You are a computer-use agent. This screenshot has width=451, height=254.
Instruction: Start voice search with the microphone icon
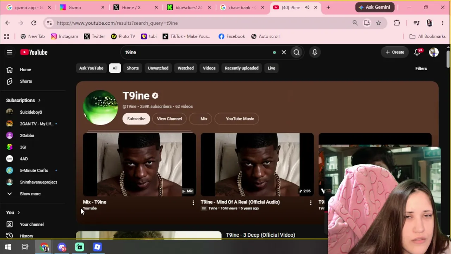click(315, 52)
